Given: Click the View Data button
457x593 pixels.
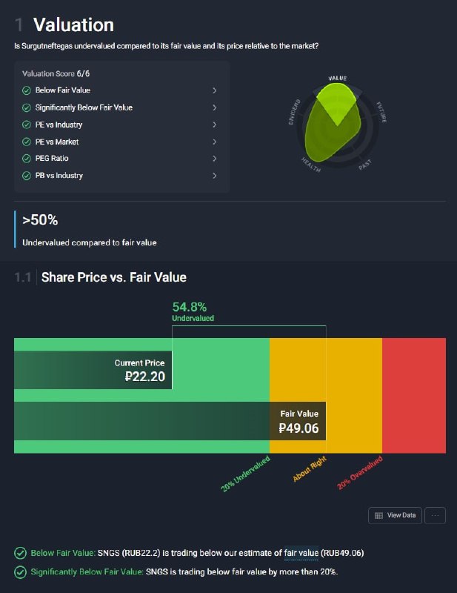Looking at the screenshot, I should (395, 515).
